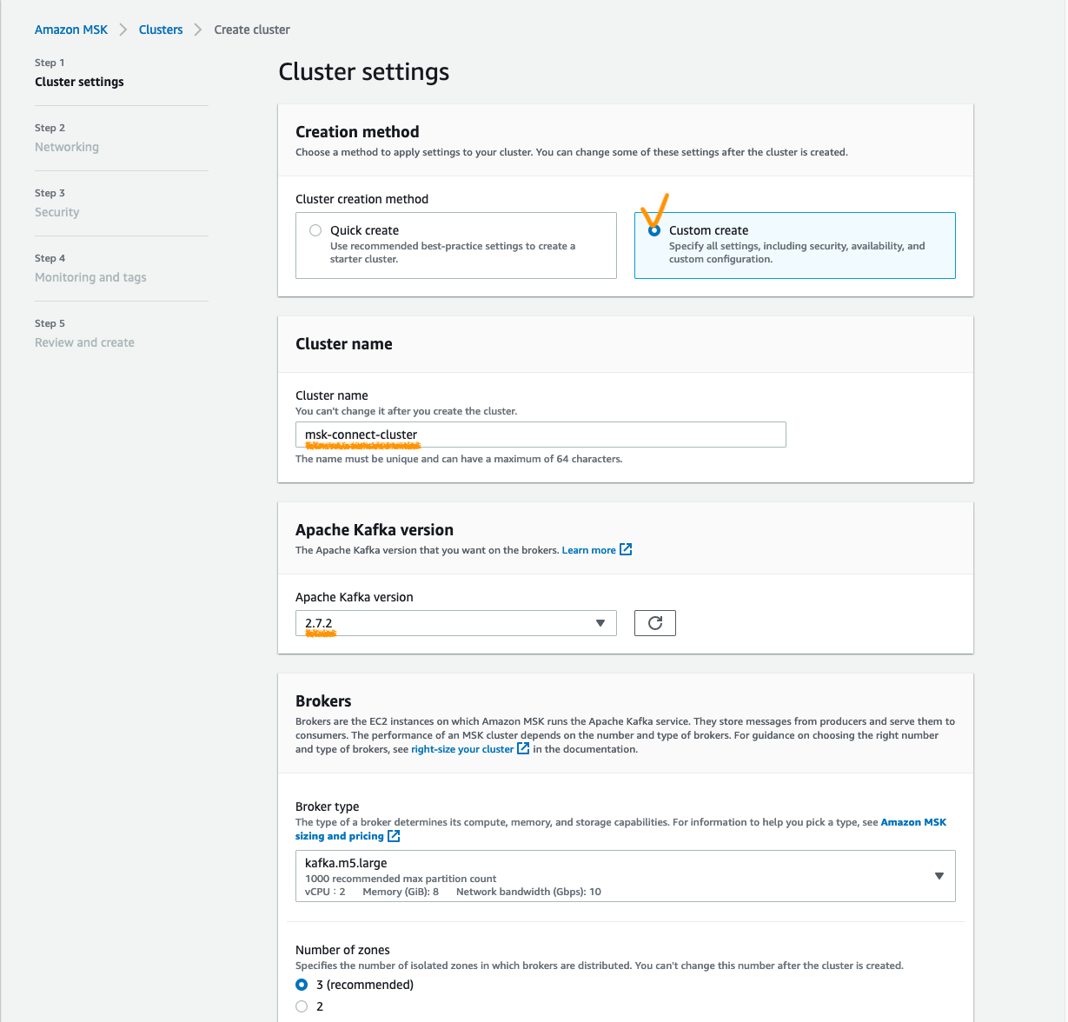Click the Number of zones label
The width and height of the screenshot is (1068, 1022).
342,950
